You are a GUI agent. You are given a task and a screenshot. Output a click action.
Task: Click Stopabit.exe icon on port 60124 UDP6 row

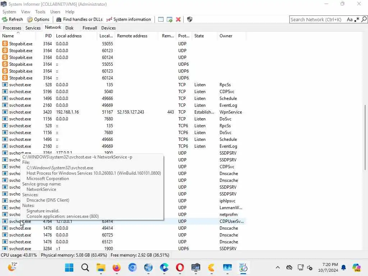pyautogui.click(x=5, y=78)
